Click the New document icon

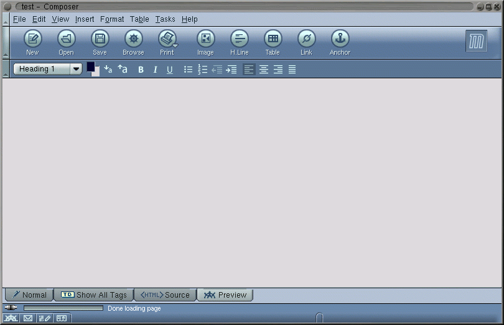click(32, 39)
